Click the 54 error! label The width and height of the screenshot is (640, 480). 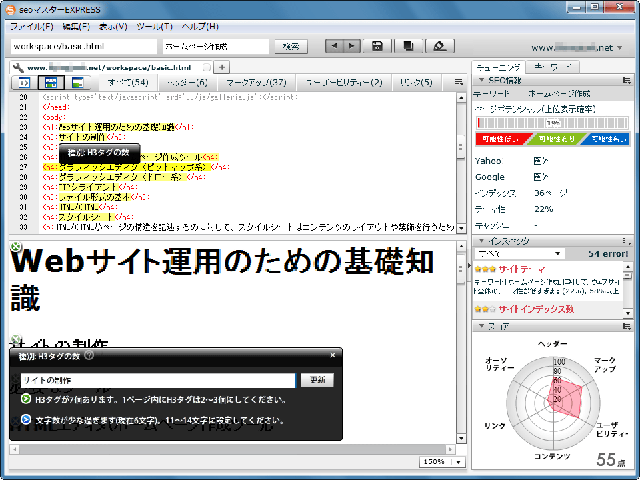[x=608, y=253]
